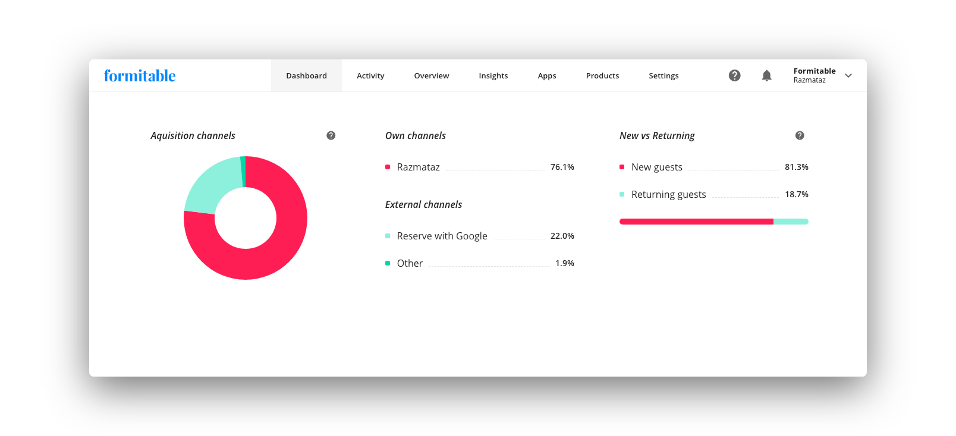Screen dimensions: 956x436
Task: Click the teal end of the guests bar
Action: click(x=791, y=222)
